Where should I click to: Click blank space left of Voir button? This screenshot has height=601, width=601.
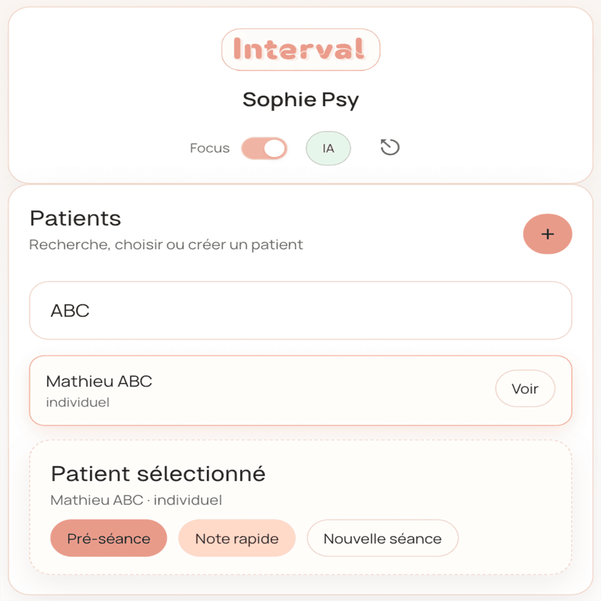point(331,391)
